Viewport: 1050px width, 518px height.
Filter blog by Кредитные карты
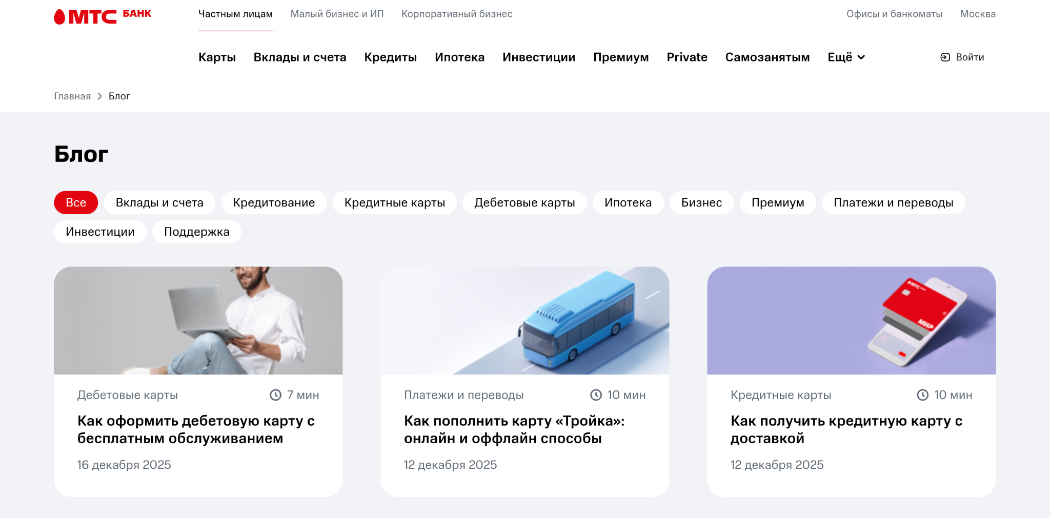coord(394,203)
